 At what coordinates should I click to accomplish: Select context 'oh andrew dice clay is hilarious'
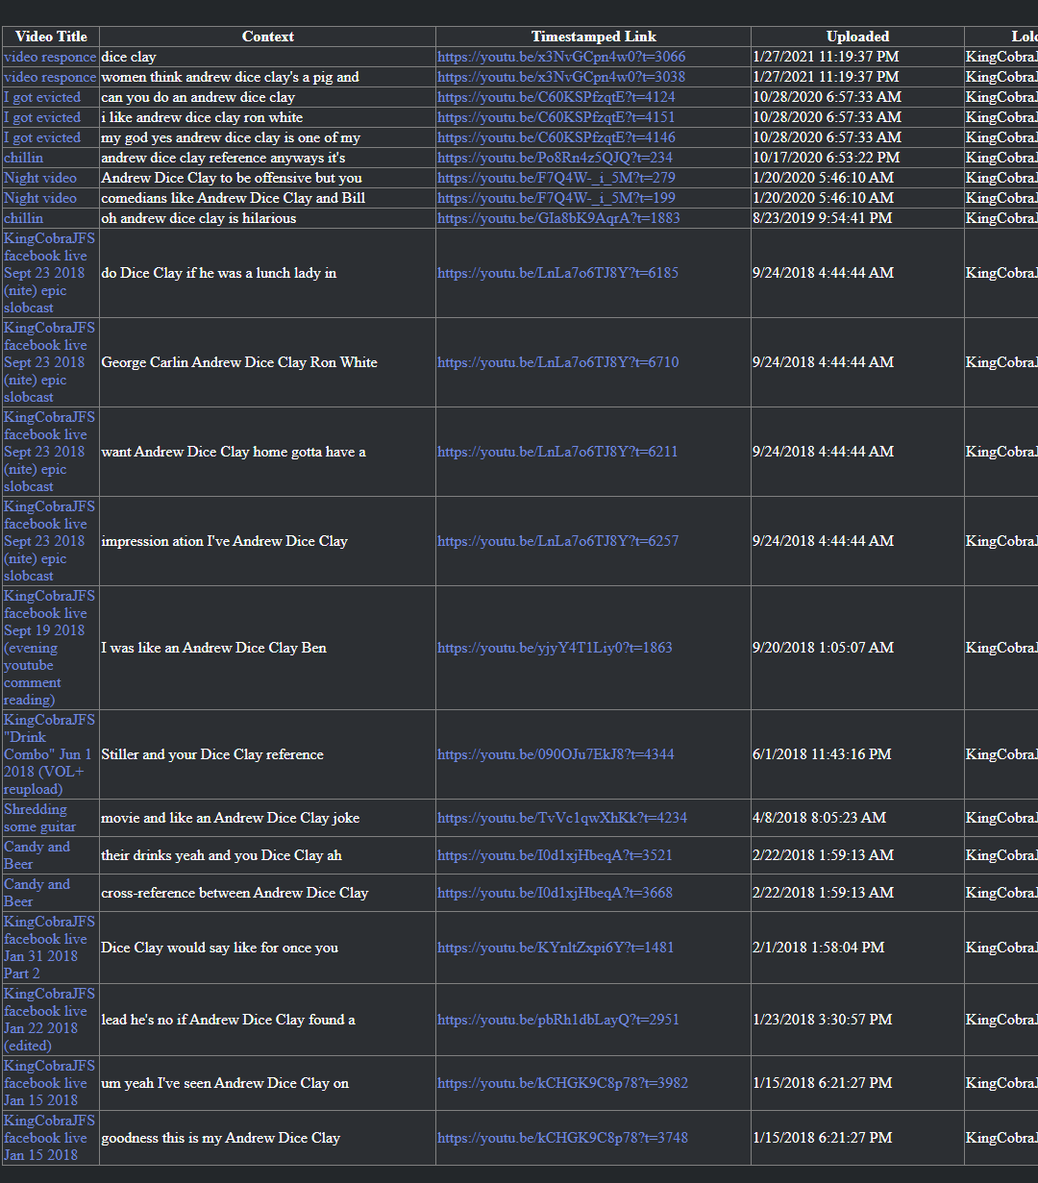point(199,218)
